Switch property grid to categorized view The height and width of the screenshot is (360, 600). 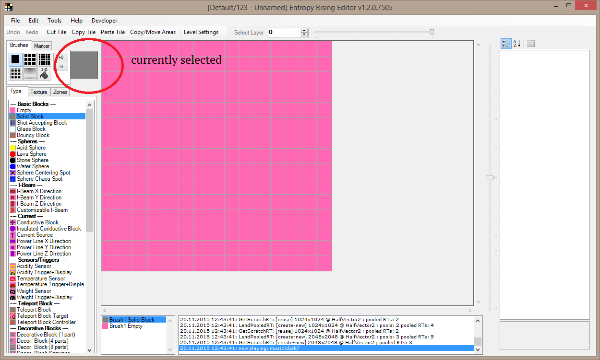click(506, 44)
